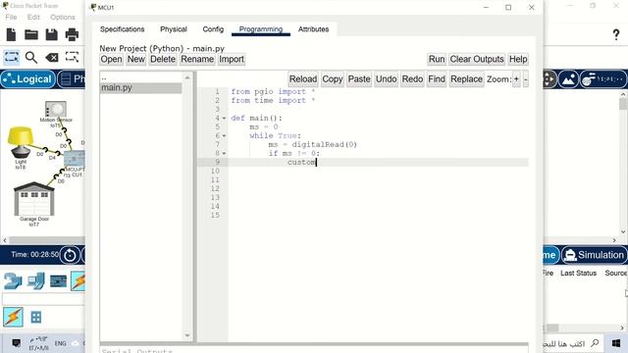The width and height of the screenshot is (628, 353).
Task: Click the Garage Door IoT7 device
Action: click(x=34, y=199)
